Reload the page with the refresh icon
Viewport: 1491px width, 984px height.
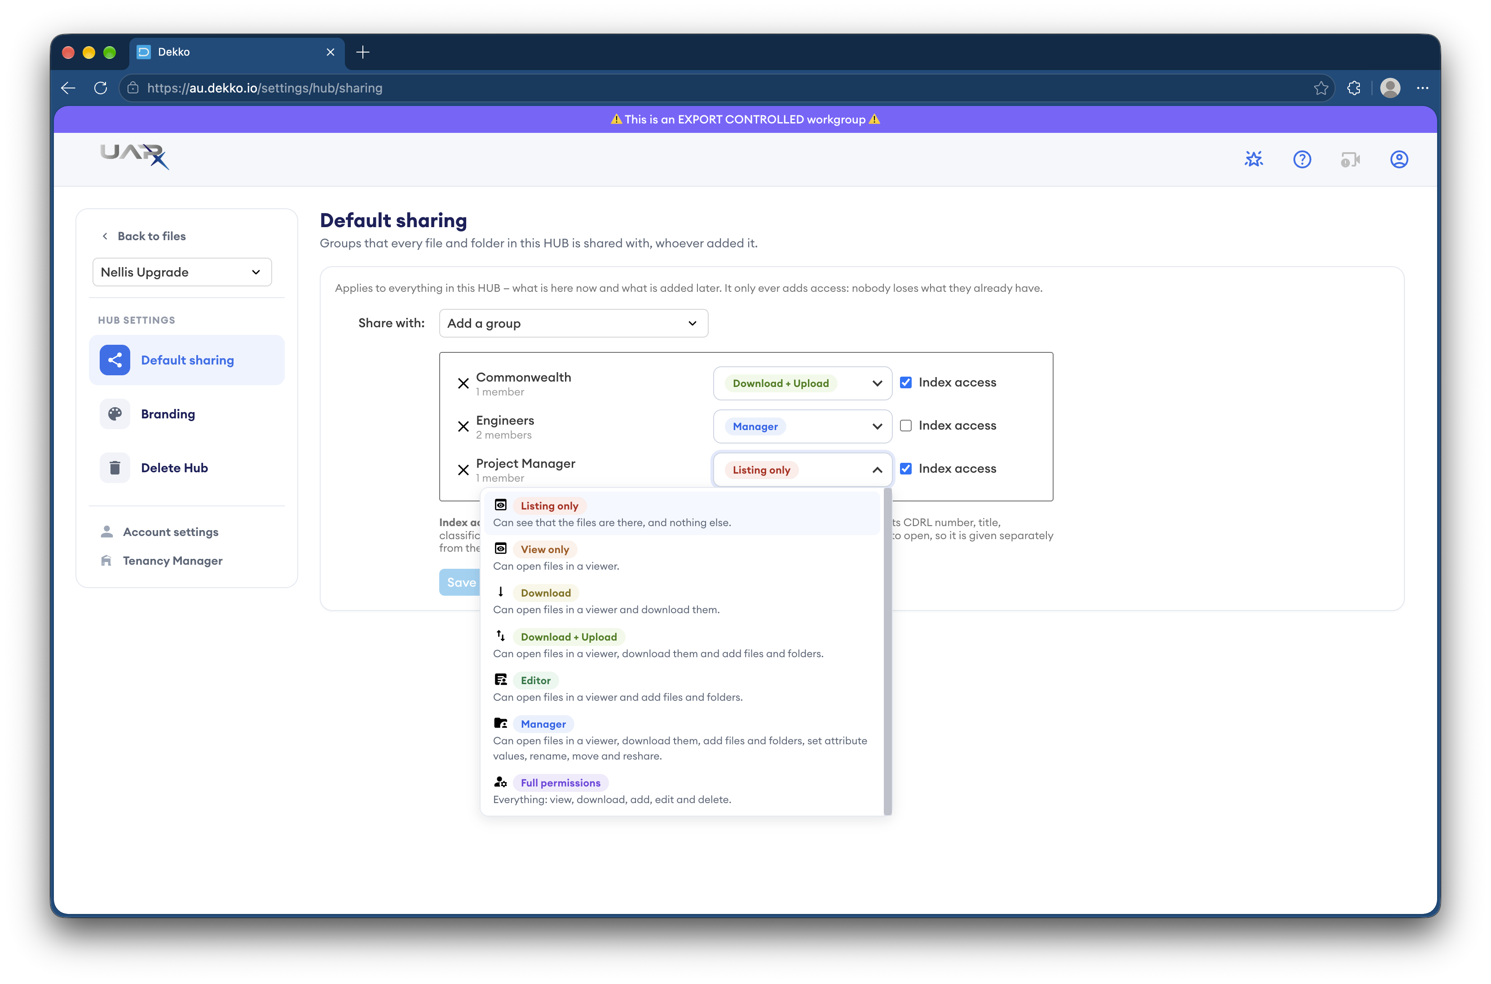point(101,88)
